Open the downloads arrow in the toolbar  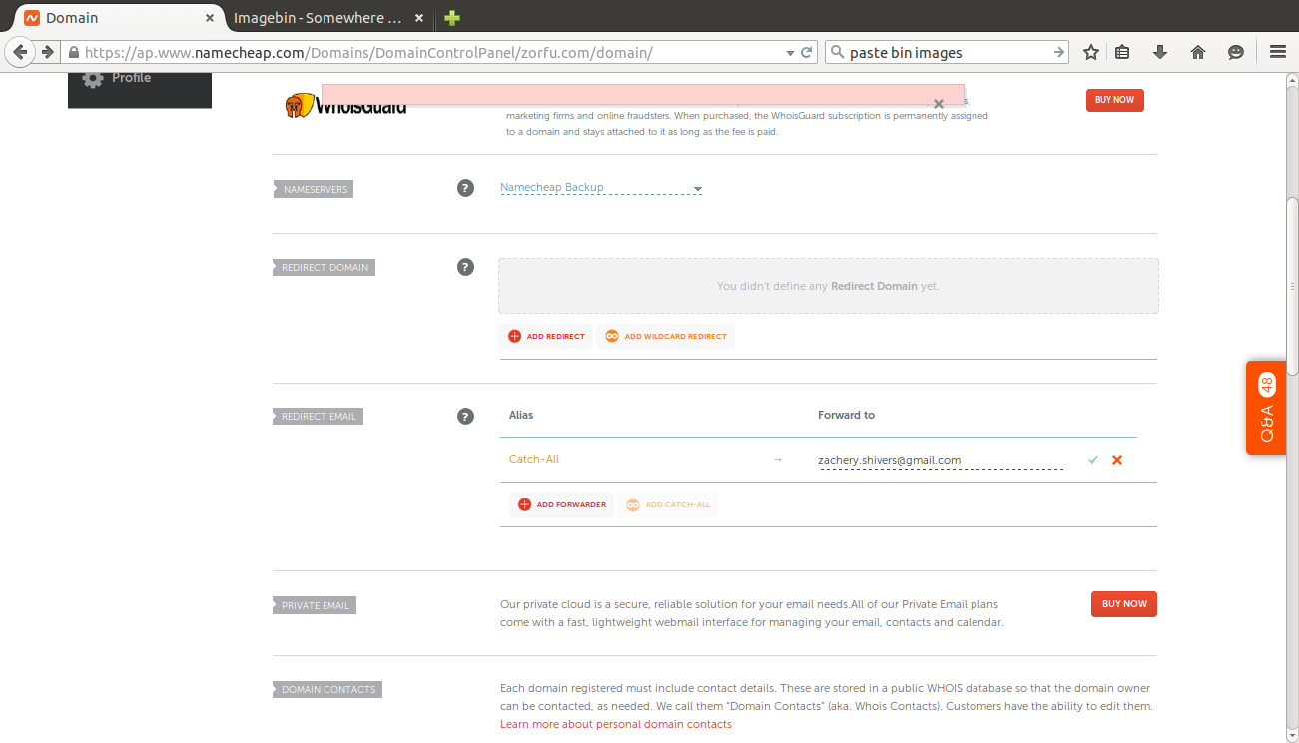point(1160,52)
